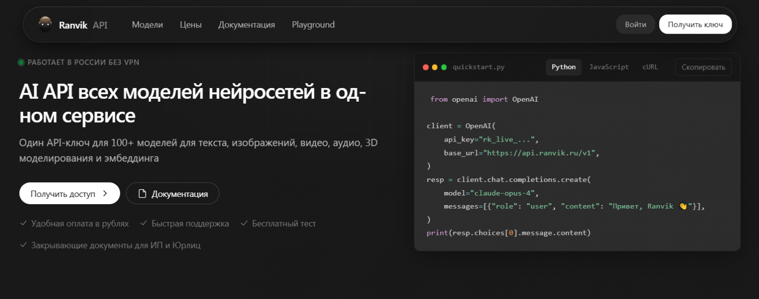Click the Получить доступ button
Screen dimensions: 759x299
(70, 193)
